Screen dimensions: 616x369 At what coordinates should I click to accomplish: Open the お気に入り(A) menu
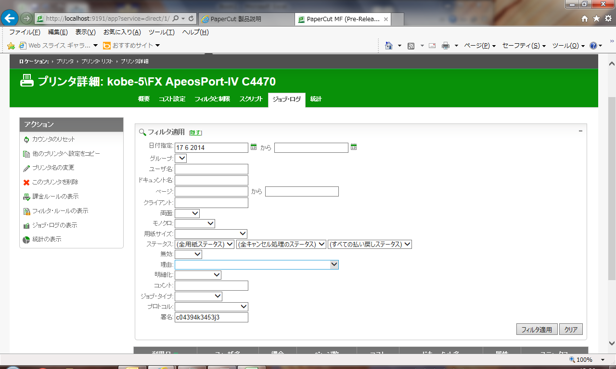(122, 32)
